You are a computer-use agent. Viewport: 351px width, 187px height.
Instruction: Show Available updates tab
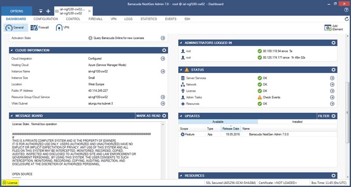[x=218, y=122]
